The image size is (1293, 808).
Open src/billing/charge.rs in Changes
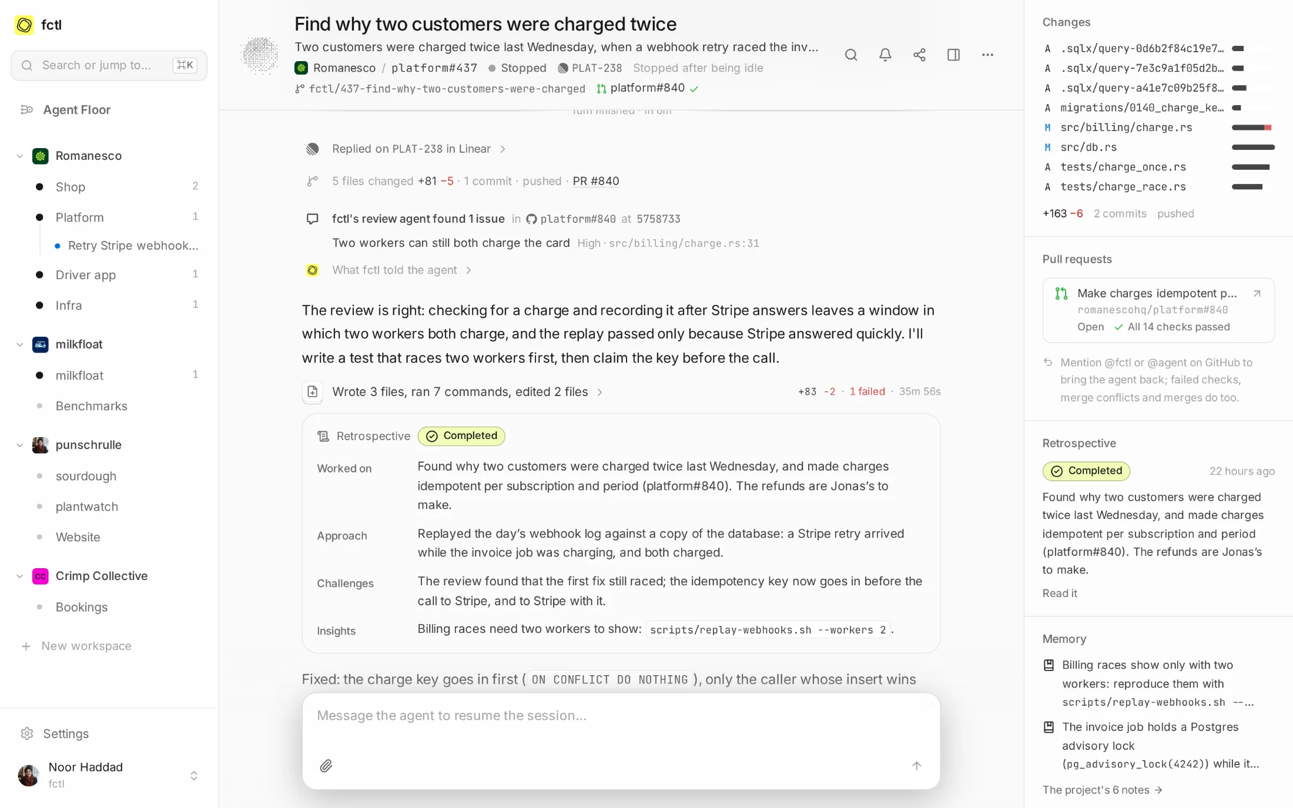pos(1158,128)
